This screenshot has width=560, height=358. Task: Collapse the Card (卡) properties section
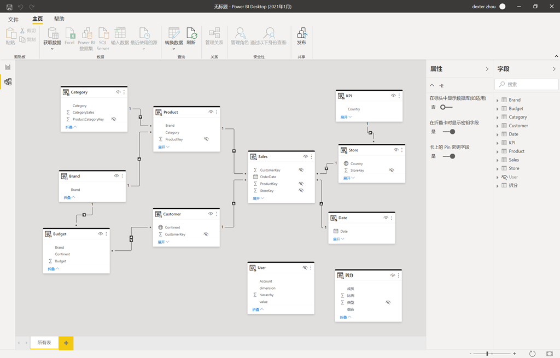pyautogui.click(x=432, y=86)
